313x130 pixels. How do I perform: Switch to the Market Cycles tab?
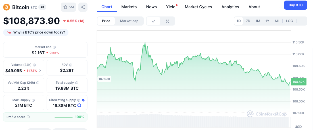199,7
